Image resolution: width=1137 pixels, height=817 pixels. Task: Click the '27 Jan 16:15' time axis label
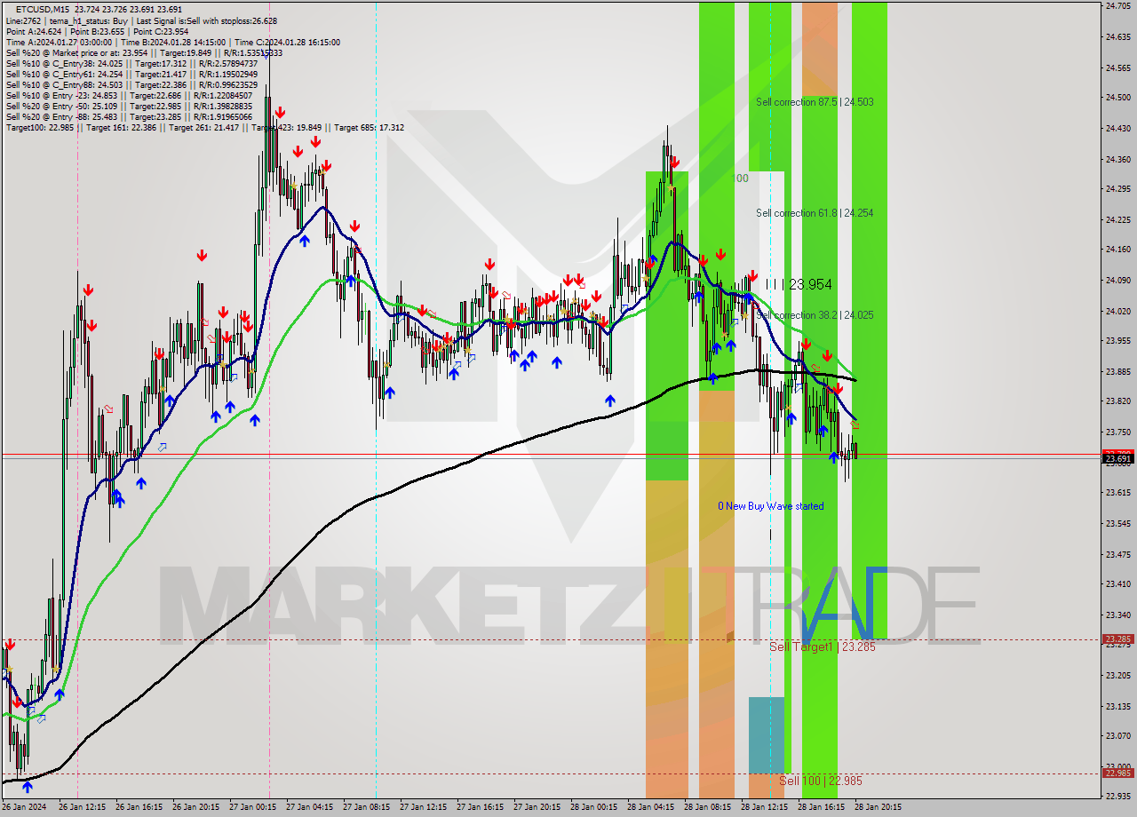(480, 807)
